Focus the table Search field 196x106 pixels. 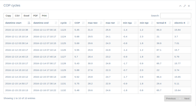pyautogui.click(x=176, y=16)
